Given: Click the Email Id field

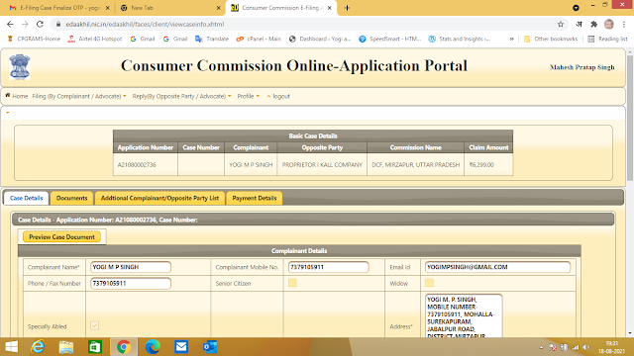Looking at the screenshot, I should pos(497,267).
